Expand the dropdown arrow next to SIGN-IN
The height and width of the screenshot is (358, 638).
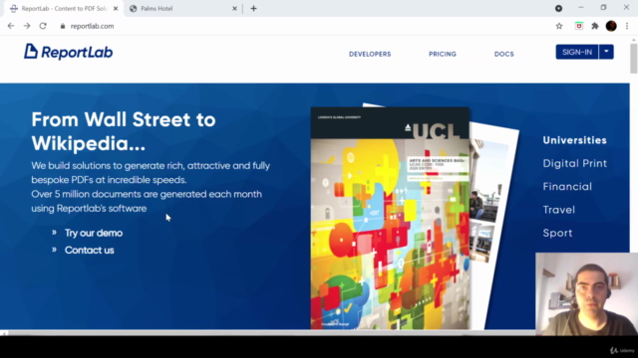pos(606,52)
